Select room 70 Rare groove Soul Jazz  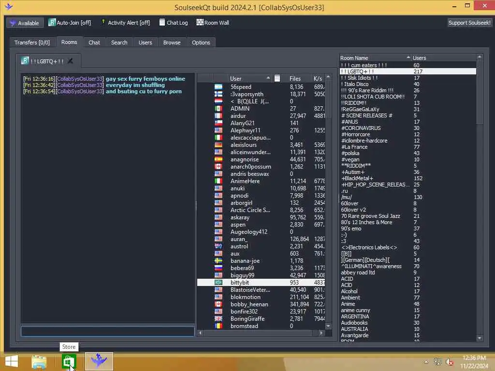click(x=408, y=216)
